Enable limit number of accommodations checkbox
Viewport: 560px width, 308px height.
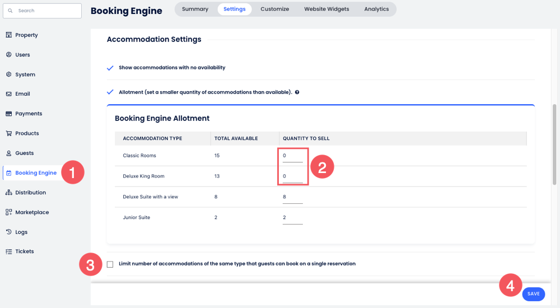coord(110,264)
